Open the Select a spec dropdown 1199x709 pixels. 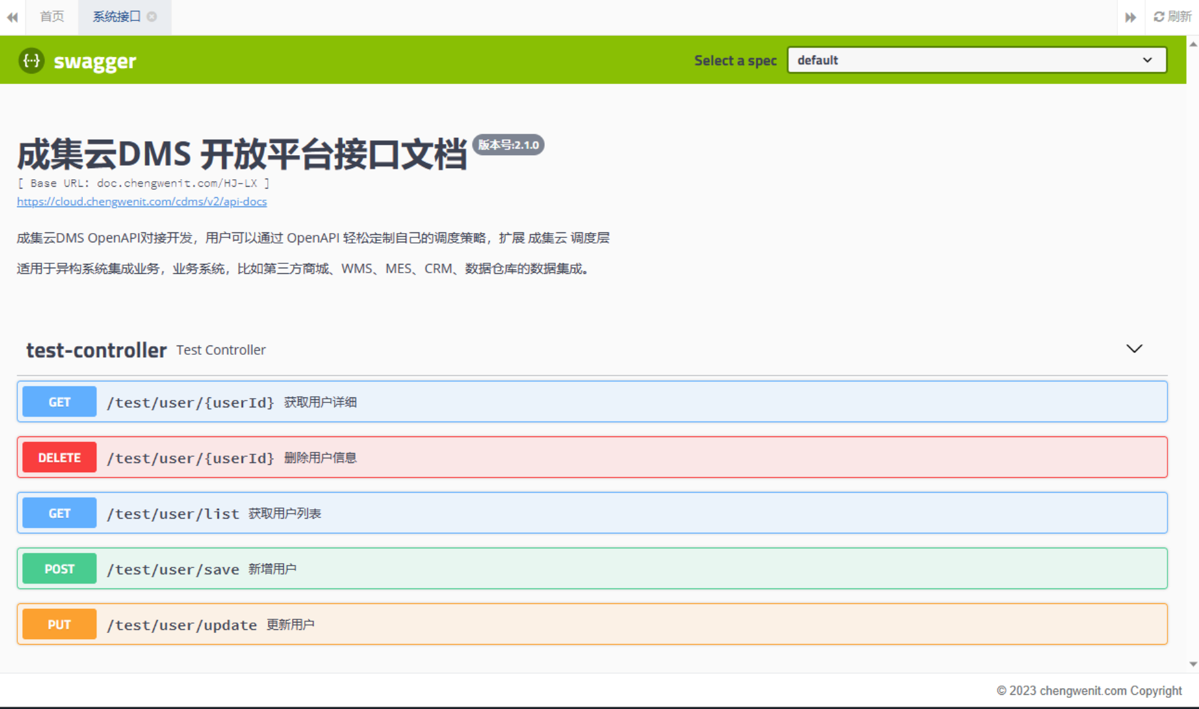click(976, 60)
